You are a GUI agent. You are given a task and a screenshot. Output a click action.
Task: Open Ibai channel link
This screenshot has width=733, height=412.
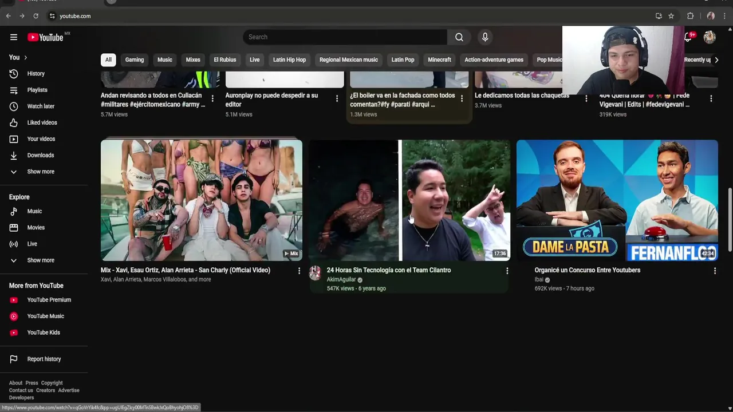click(x=539, y=280)
